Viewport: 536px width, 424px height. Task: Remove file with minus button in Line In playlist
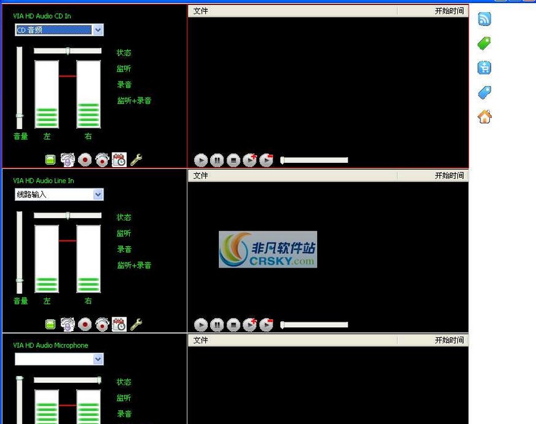click(x=266, y=325)
